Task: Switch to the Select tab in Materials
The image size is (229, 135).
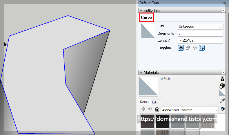Action: [144, 102]
